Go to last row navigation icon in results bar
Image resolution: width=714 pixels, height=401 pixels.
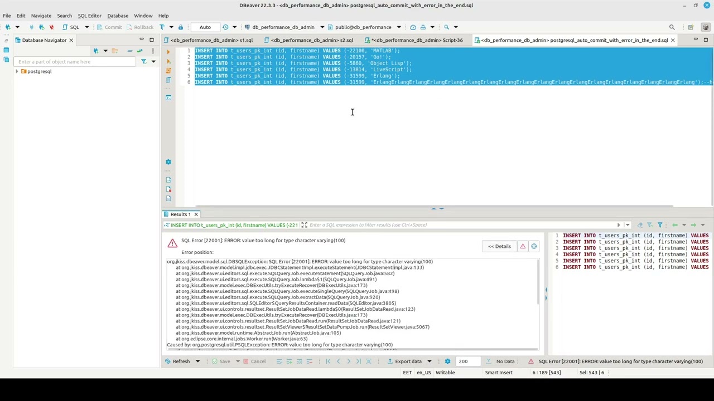358,361
